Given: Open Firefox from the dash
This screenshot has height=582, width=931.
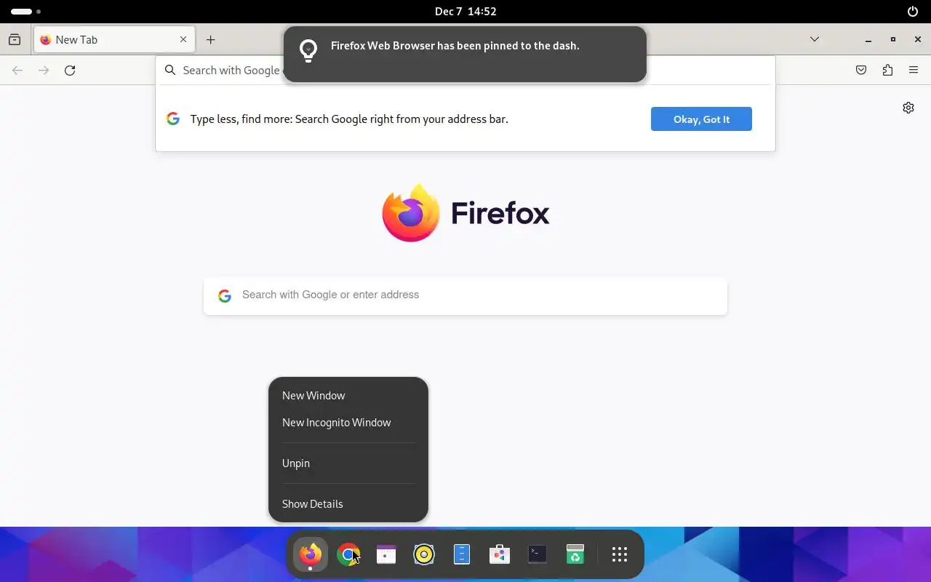Looking at the screenshot, I should (x=311, y=554).
